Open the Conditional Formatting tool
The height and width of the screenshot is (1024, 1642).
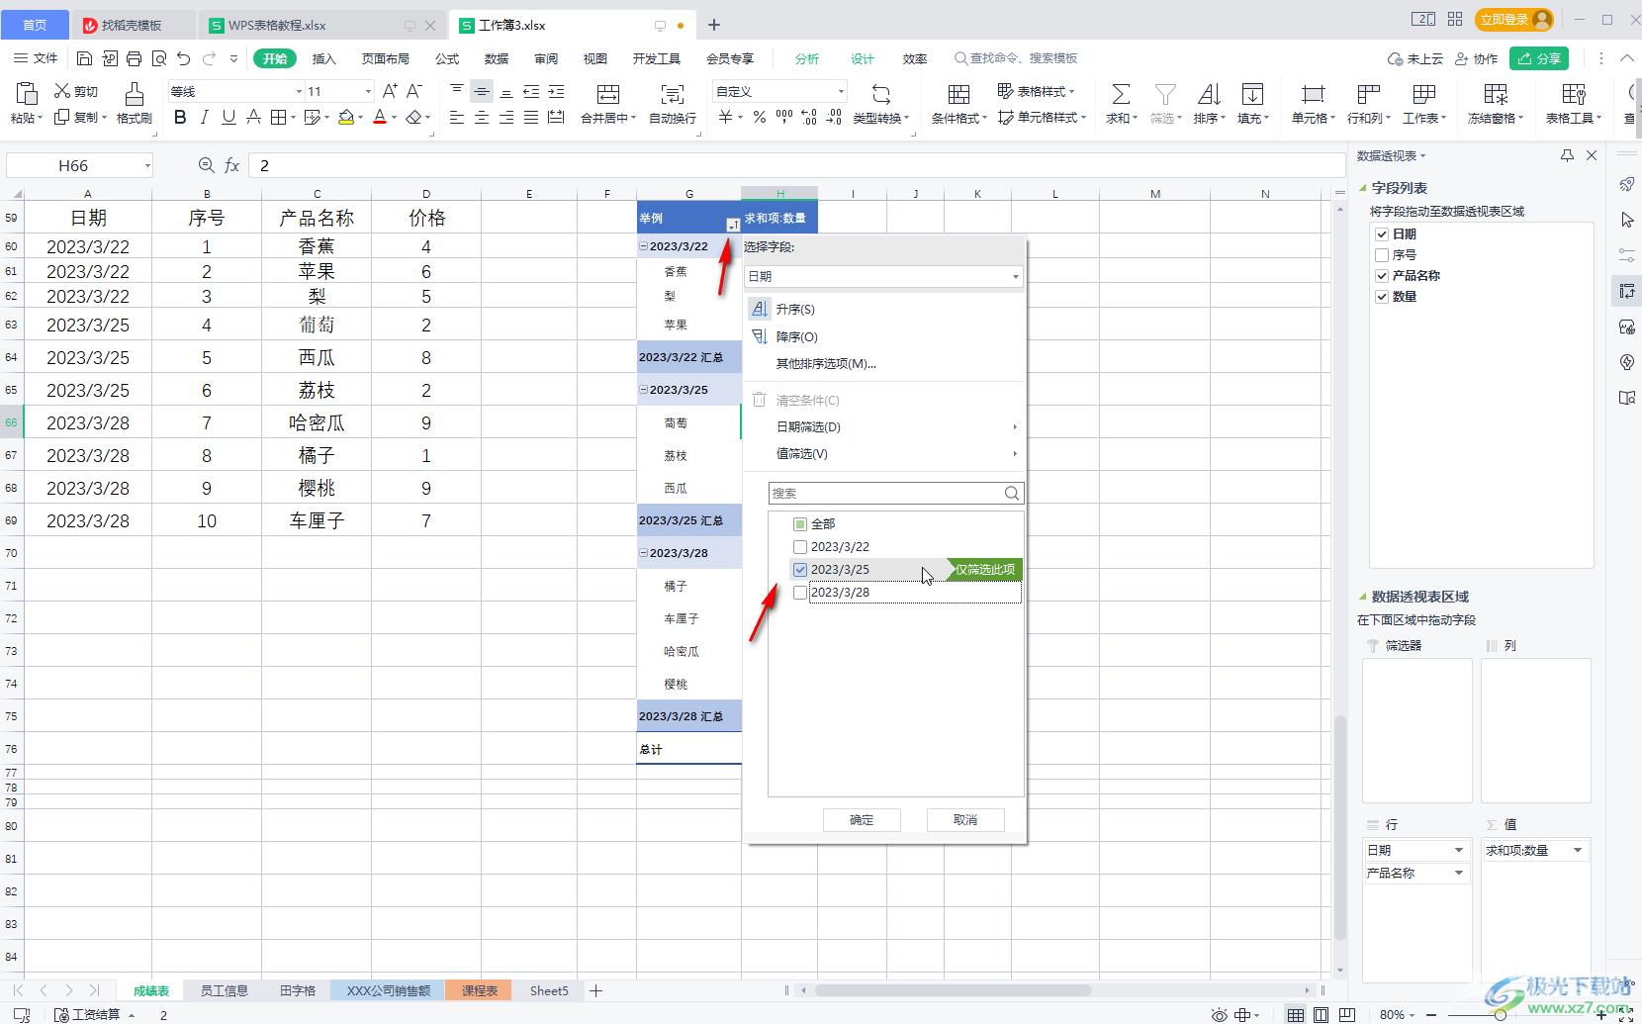tap(958, 94)
